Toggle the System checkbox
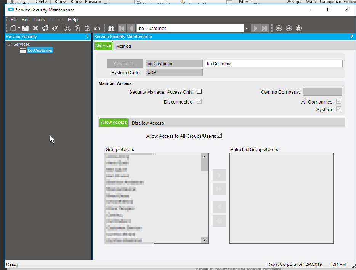 [338, 109]
